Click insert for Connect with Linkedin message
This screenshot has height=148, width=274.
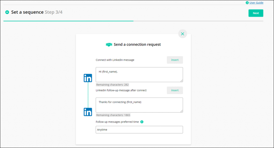point(175,60)
